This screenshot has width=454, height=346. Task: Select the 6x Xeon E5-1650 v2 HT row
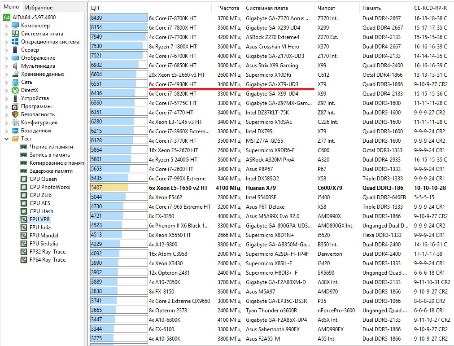point(271,188)
